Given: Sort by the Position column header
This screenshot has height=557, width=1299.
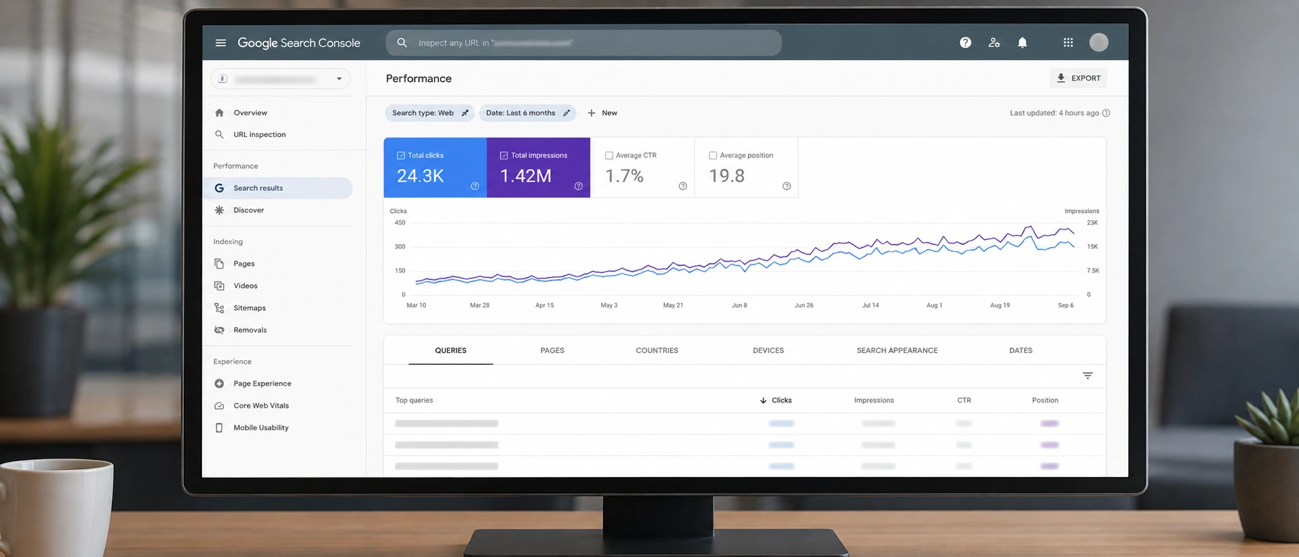Looking at the screenshot, I should [x=1045, y=400].
